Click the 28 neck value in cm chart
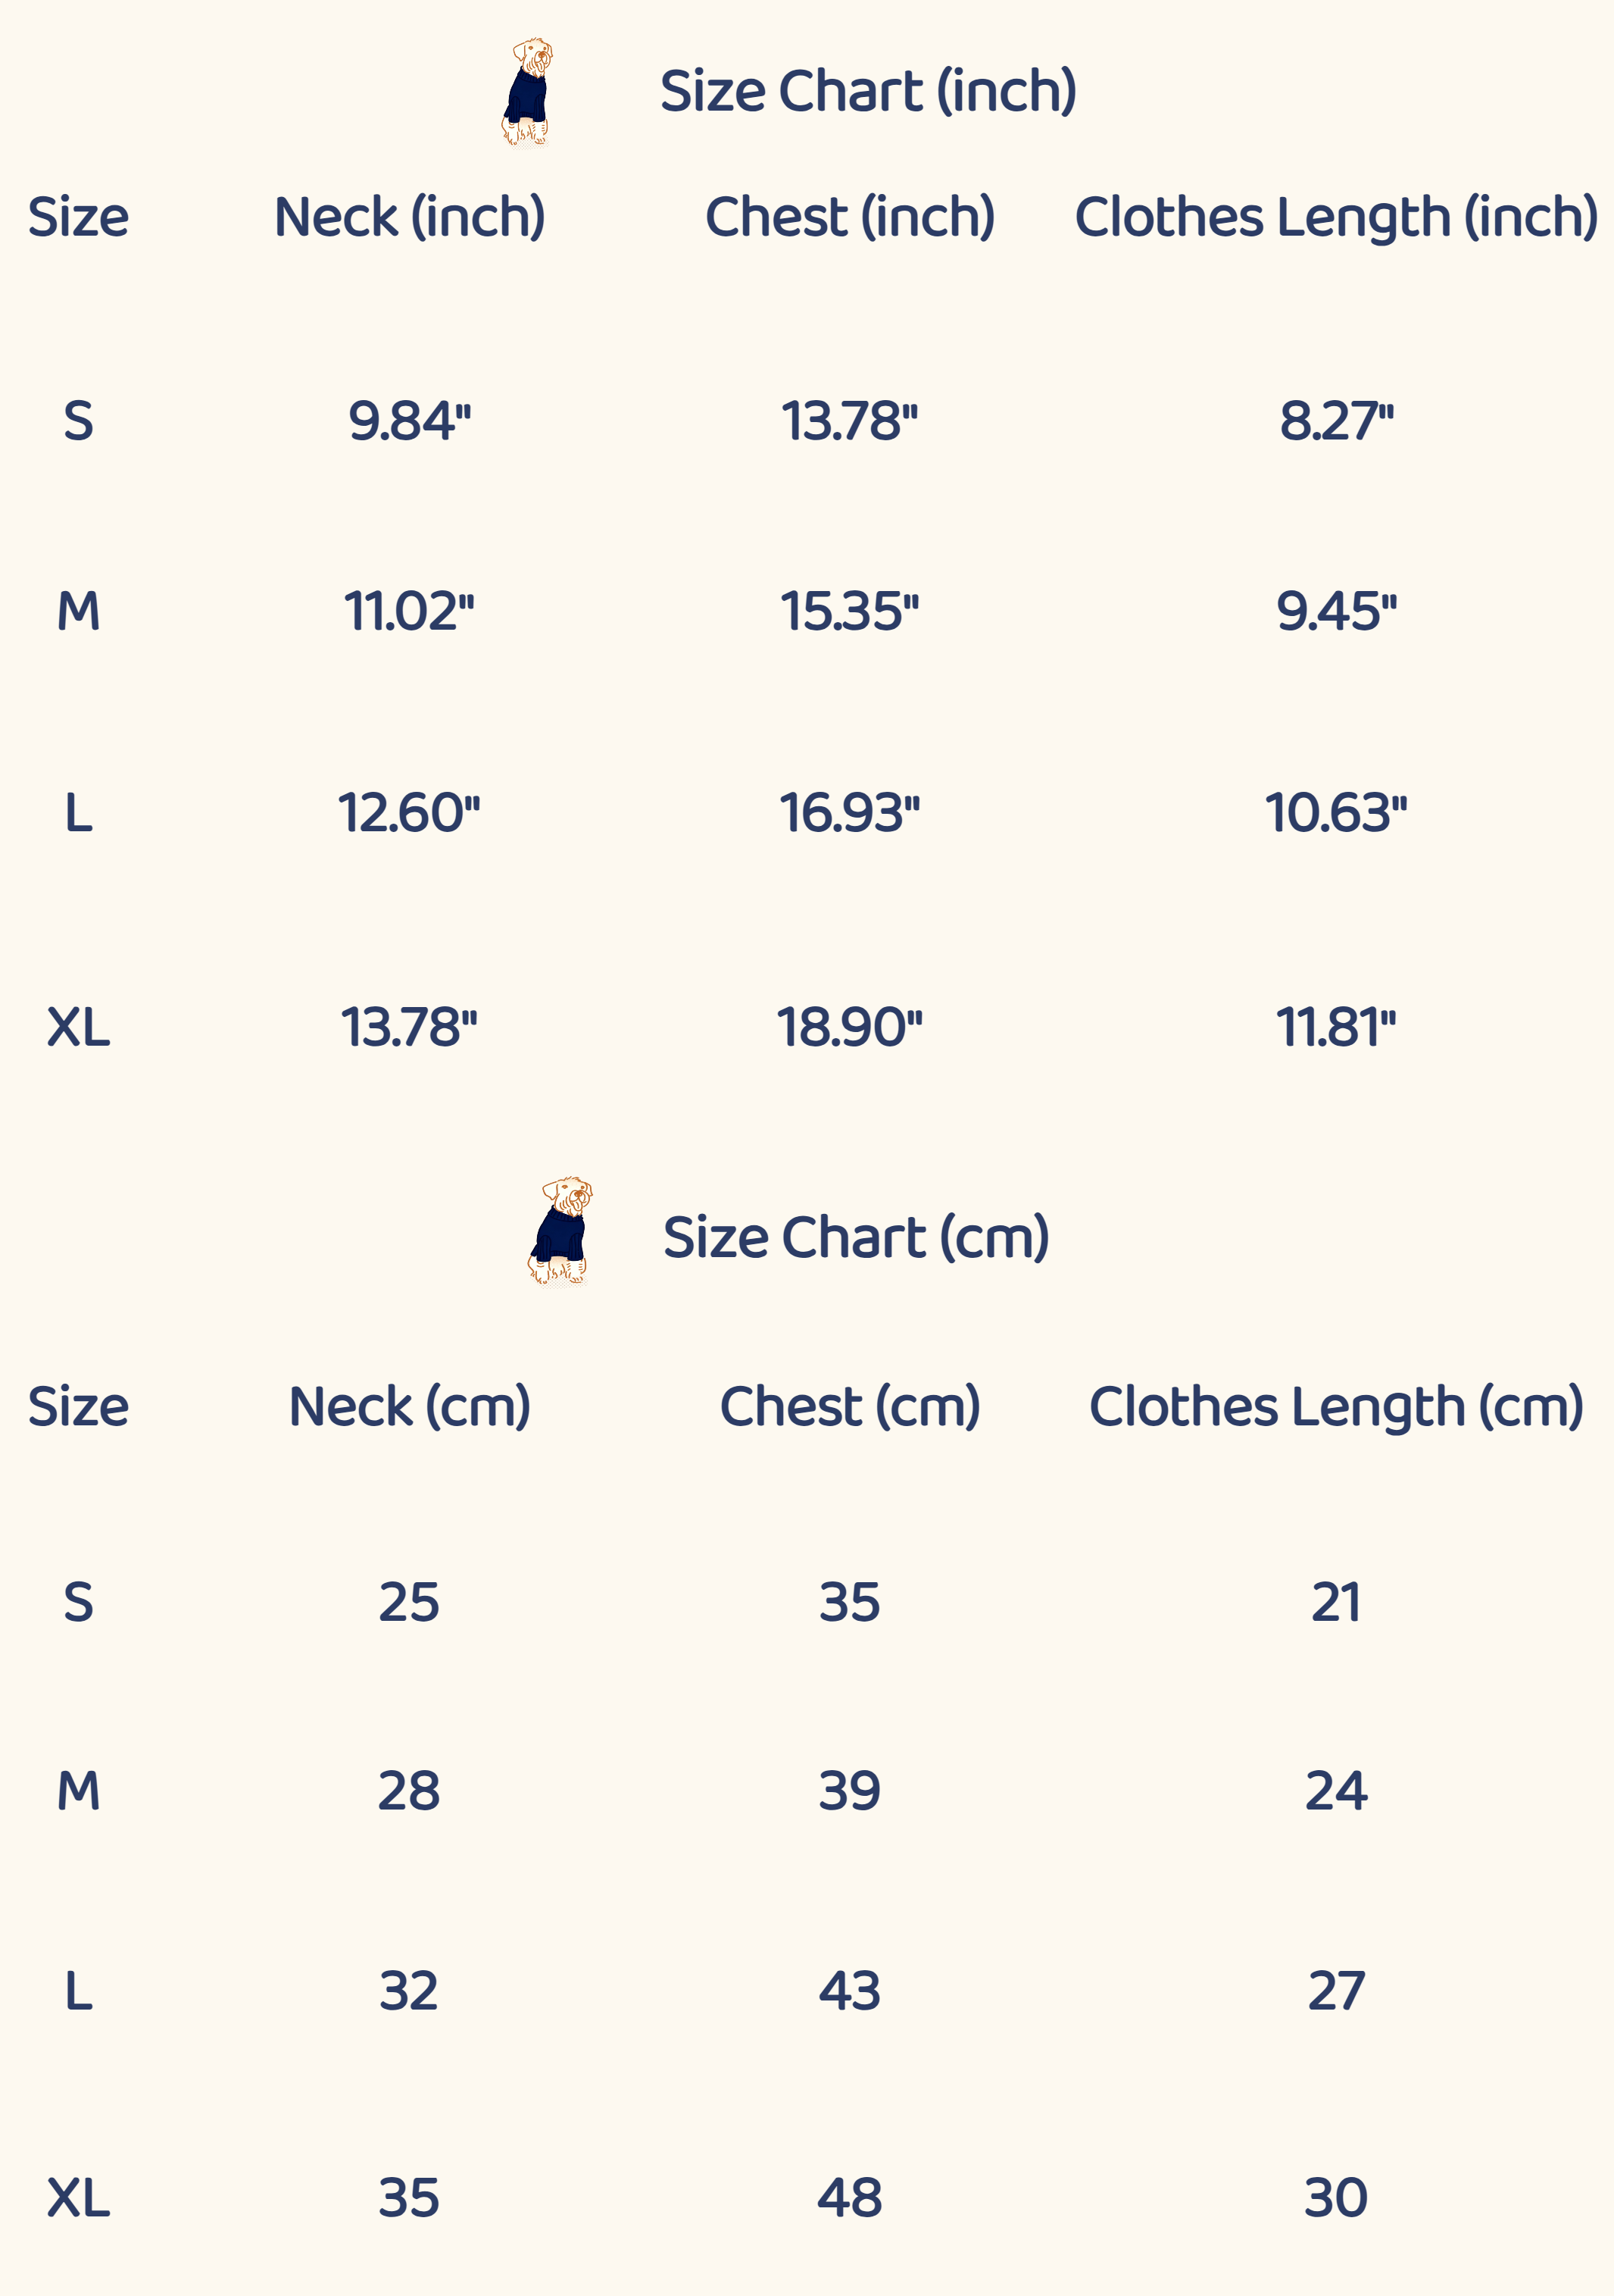The height and width of the screenshot is (2296, 1614). [409, 1791]
